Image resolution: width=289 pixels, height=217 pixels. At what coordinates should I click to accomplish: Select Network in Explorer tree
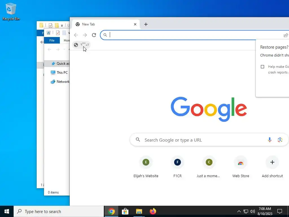click(60, 82)
